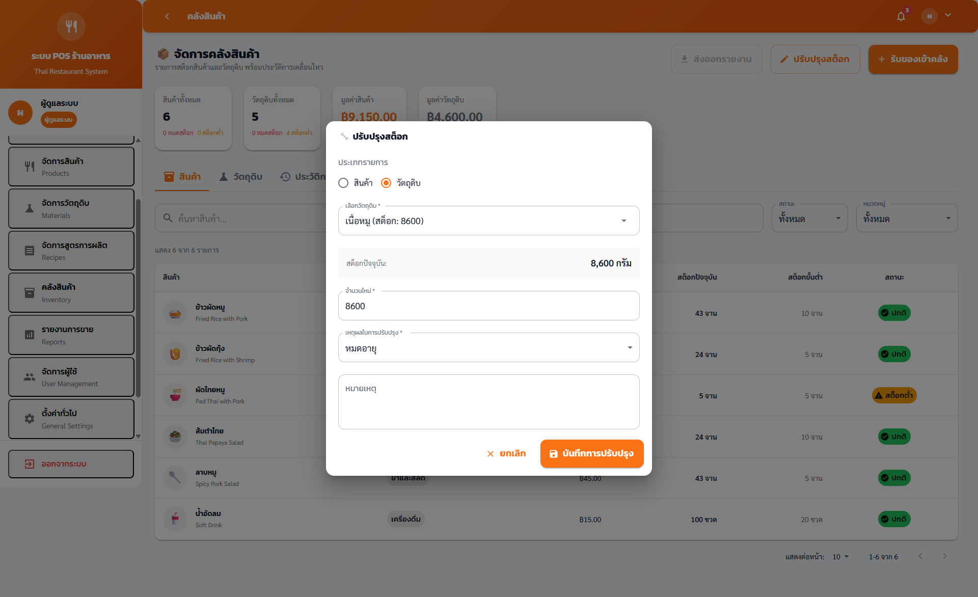This screenshot has width=978, height=597.
Task: Select the วัตถุดิบ radio button
Action: pos(386,183)
